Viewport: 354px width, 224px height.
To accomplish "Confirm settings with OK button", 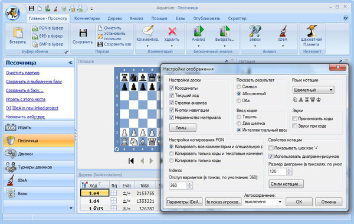I will click(x=299, y=202).
